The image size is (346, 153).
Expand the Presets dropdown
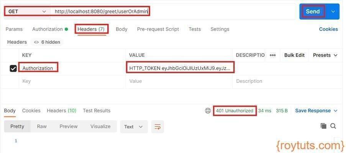coord(325,55)
